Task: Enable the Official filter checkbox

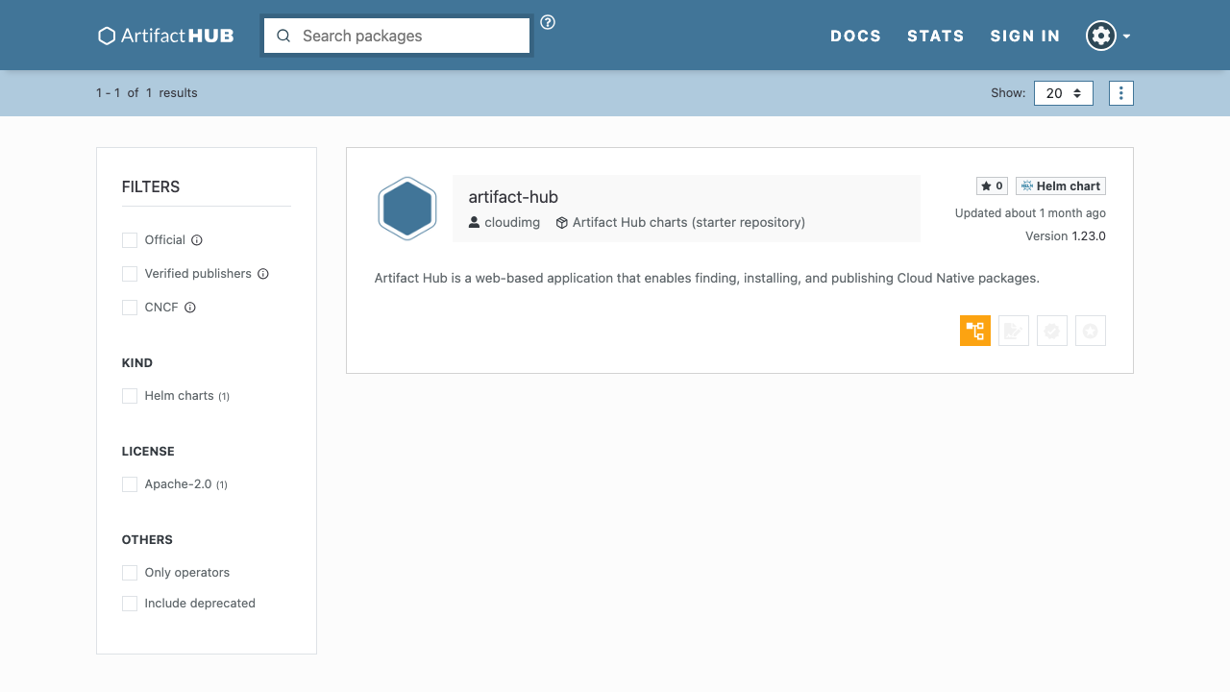Action: [x=130, y=240]
